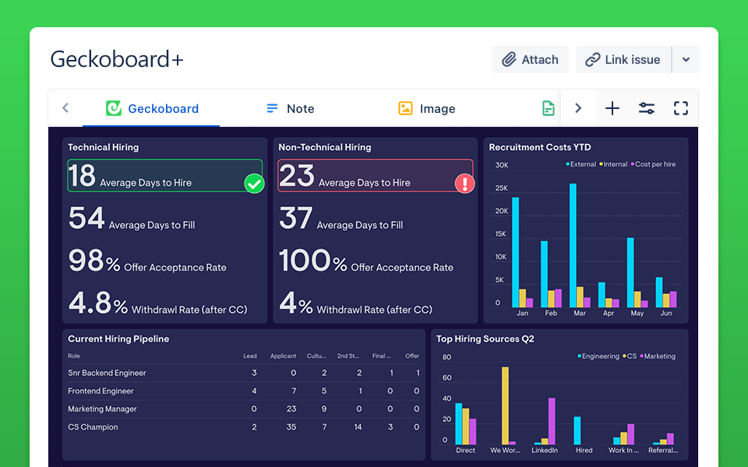Click the 4.8% Withdrawl Rate value

pyautogui.click(x=98, y=303)
